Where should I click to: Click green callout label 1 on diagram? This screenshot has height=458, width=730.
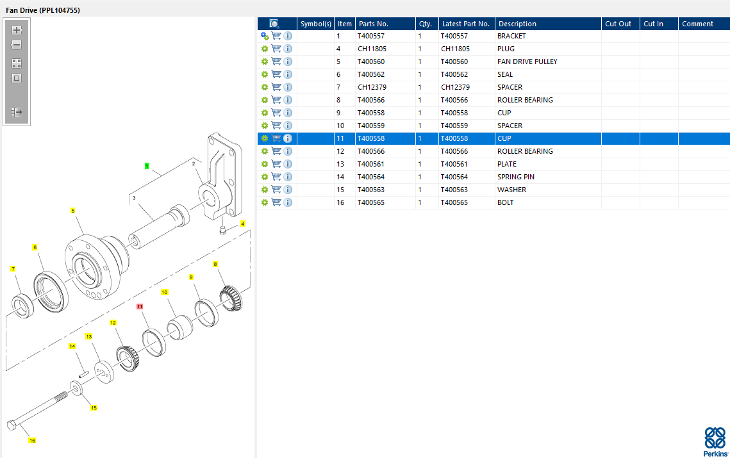click(147, 166)
